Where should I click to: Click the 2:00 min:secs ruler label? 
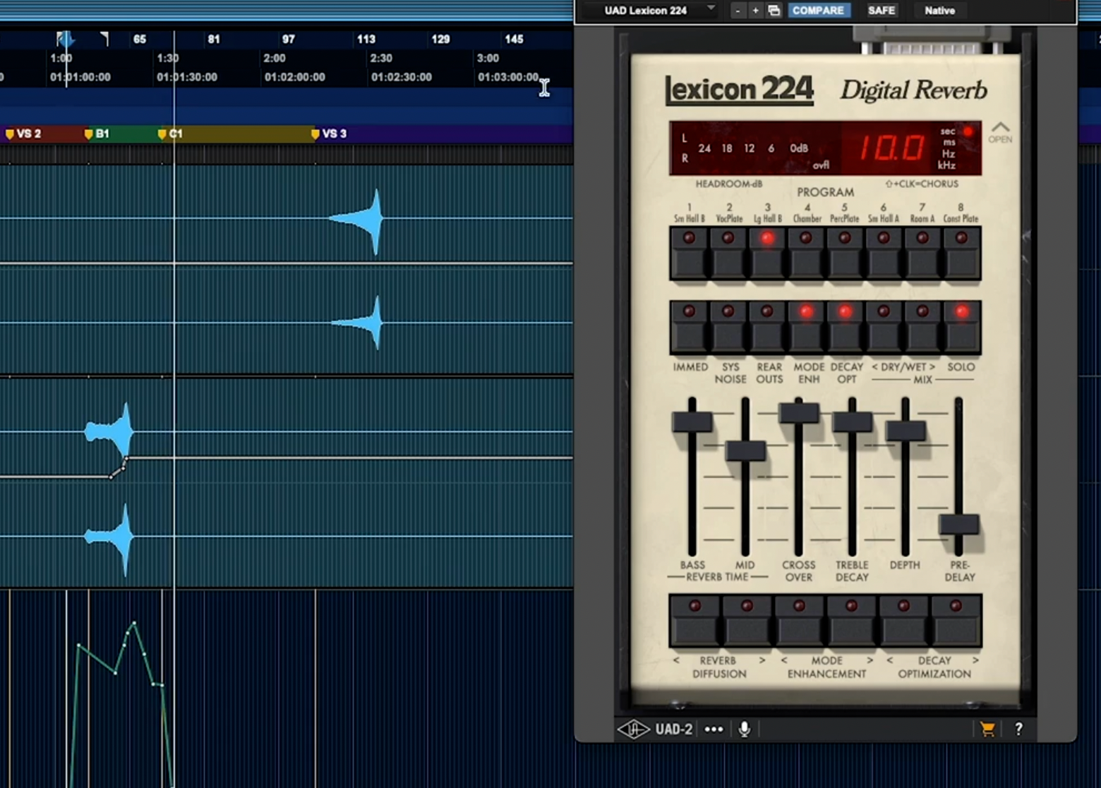[x=275, y=58]
